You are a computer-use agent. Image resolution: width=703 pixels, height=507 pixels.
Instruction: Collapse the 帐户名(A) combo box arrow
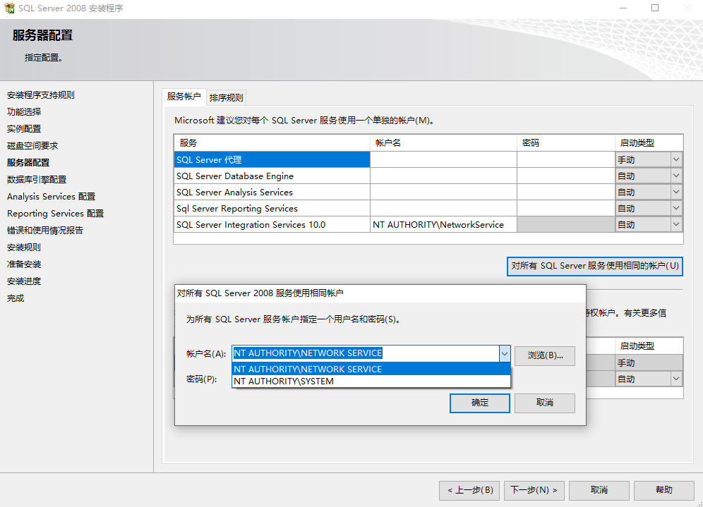(x=505, y=353)
